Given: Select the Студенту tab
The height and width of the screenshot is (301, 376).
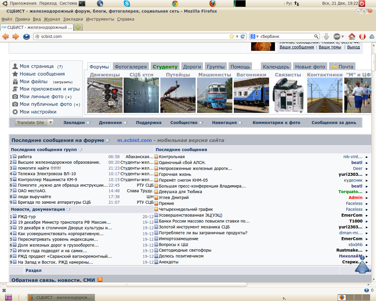Looking at the screenshot, I should coord(165,67).
